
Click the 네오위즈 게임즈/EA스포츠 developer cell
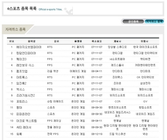[117, 114]
